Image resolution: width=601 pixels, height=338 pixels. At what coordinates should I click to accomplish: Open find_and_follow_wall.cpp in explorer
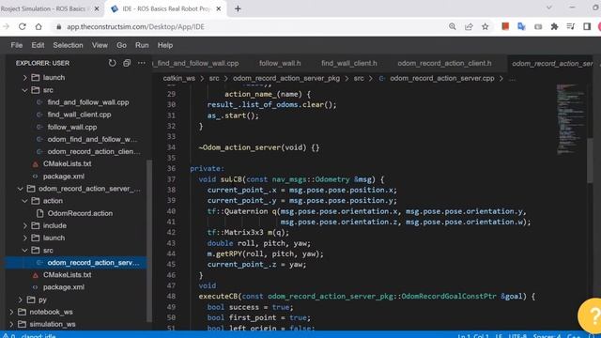[87, 102]
